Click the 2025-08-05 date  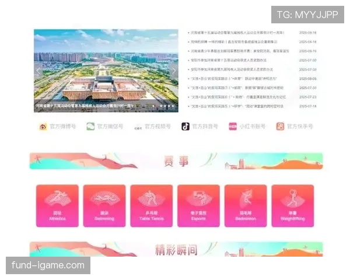point(308,79)
